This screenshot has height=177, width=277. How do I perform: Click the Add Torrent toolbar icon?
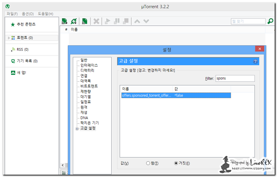(65, 21)
